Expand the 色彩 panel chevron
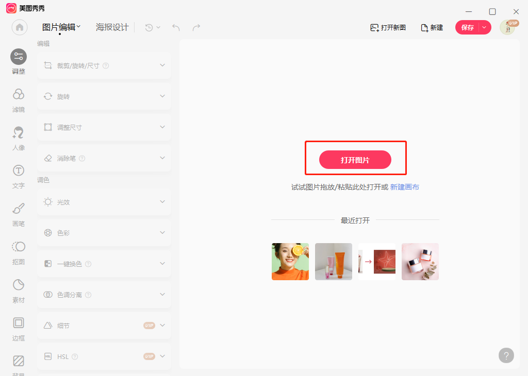Viewport: 528px width, 376px height. tap(162, 233)
